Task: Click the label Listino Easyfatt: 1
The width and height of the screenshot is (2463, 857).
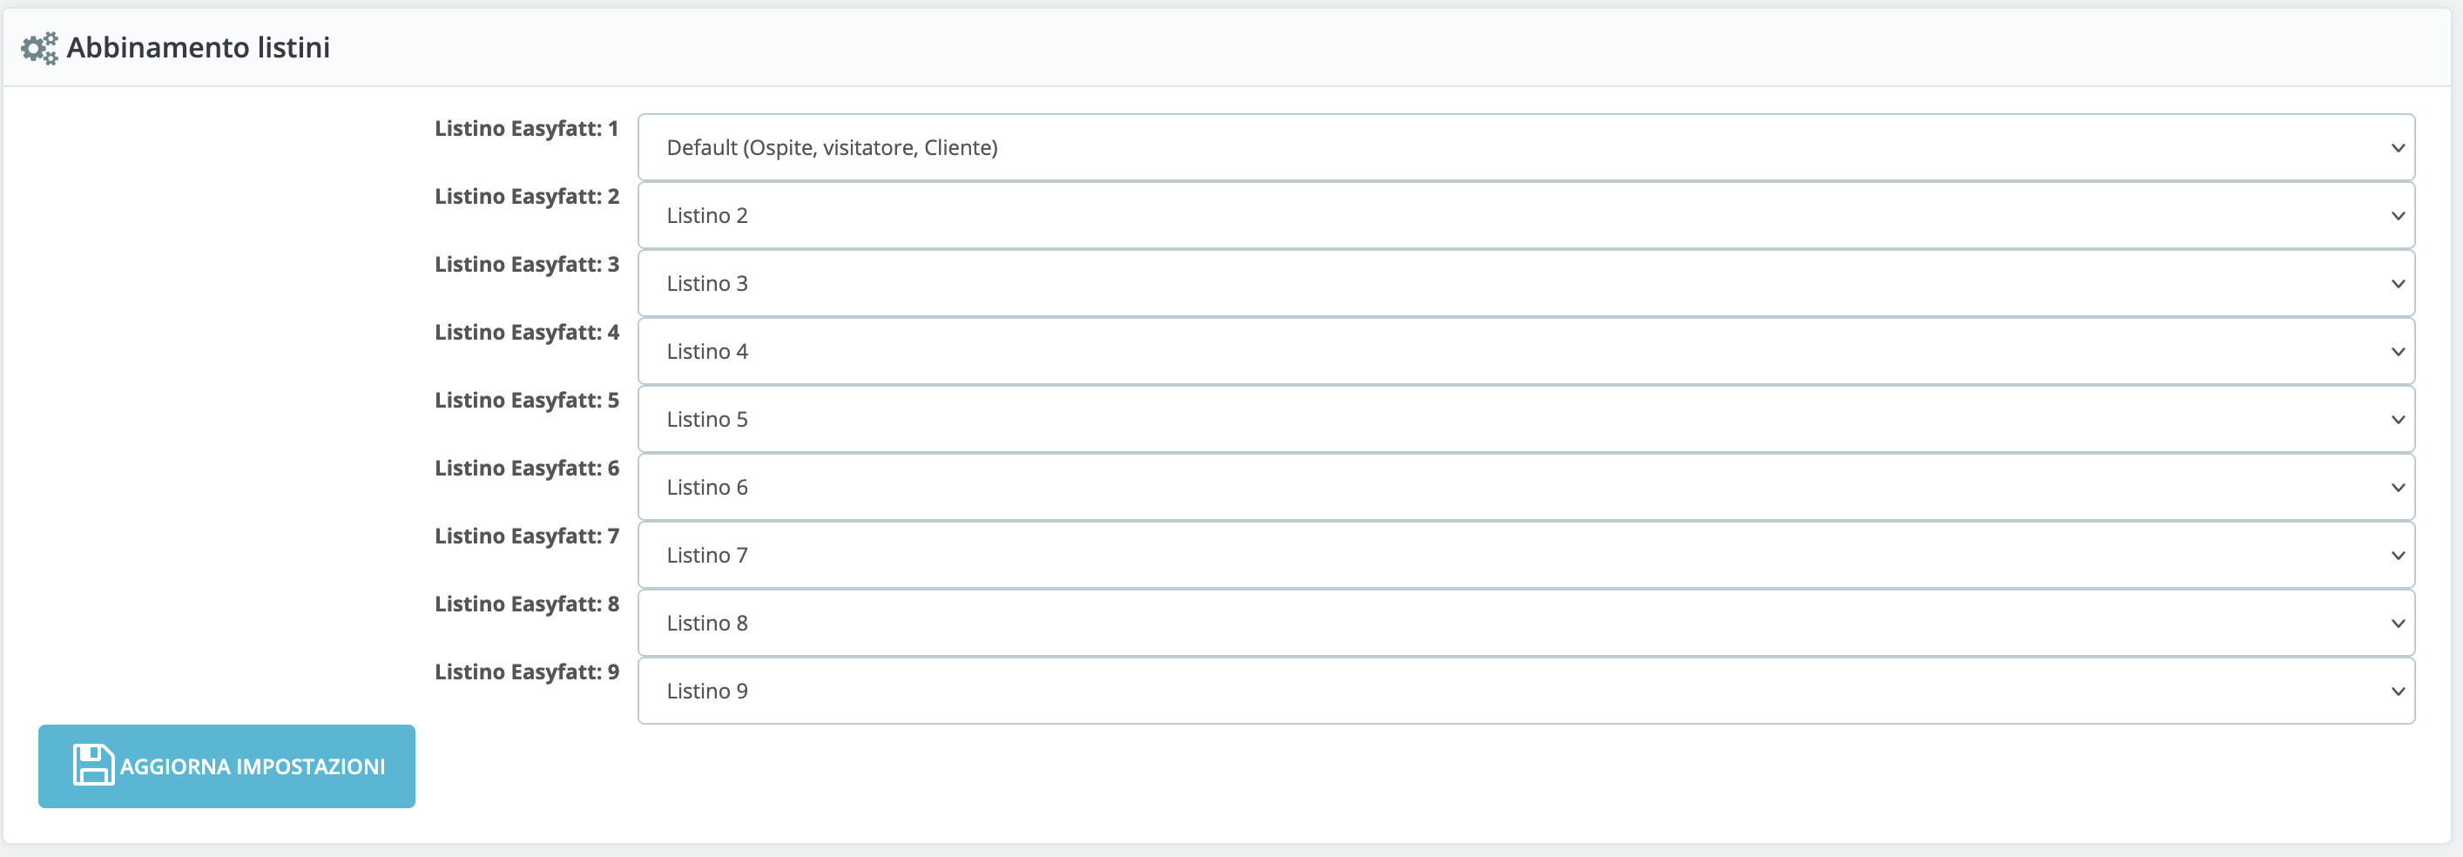Action: click(527, 128)
